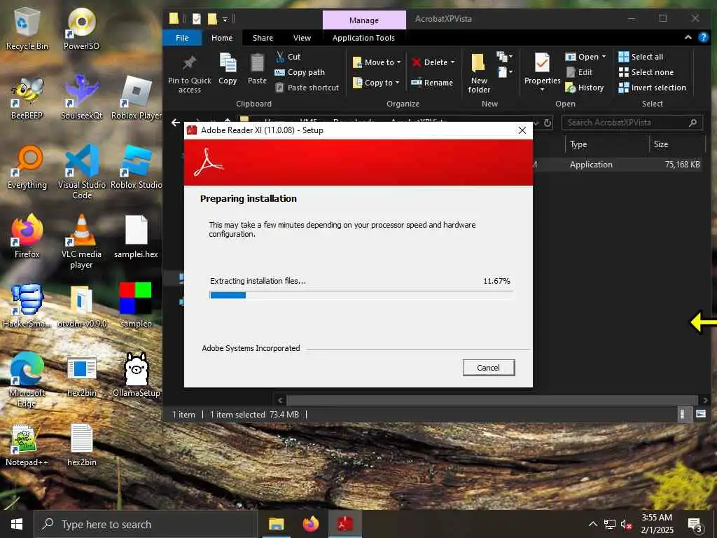Viewport: 717px width, 538px height.
Task: Click the Properties ribbon icon
Action: 543,71
